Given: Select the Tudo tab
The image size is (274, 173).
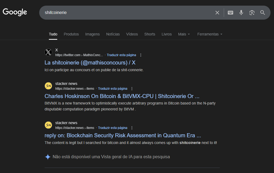Looking at the screenshot, I should (53, 34).
